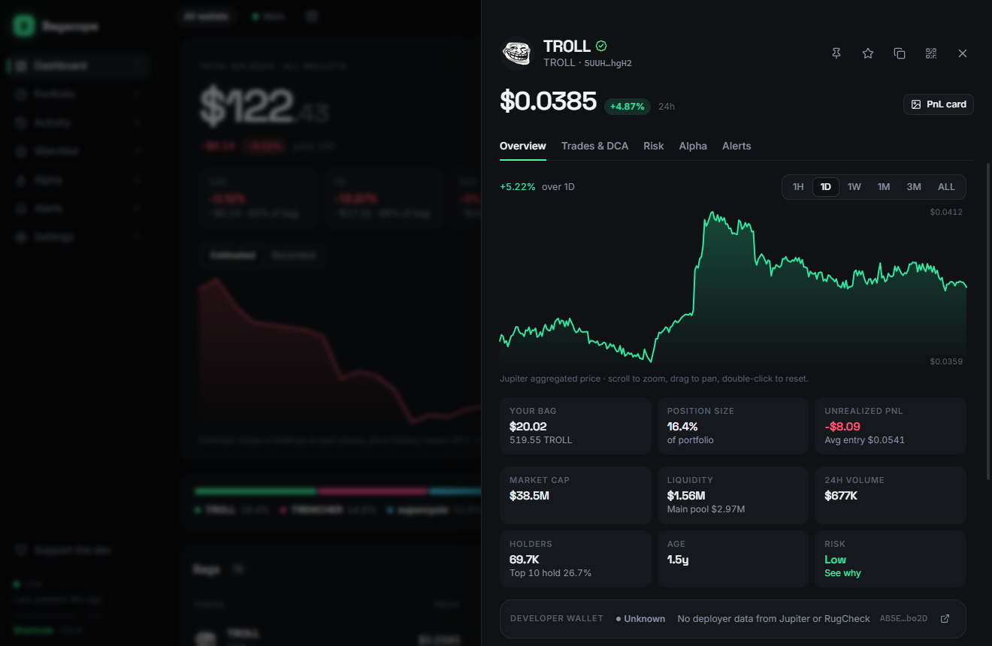Open the Trades & DCA tab
992x646 pixels.
594,146
